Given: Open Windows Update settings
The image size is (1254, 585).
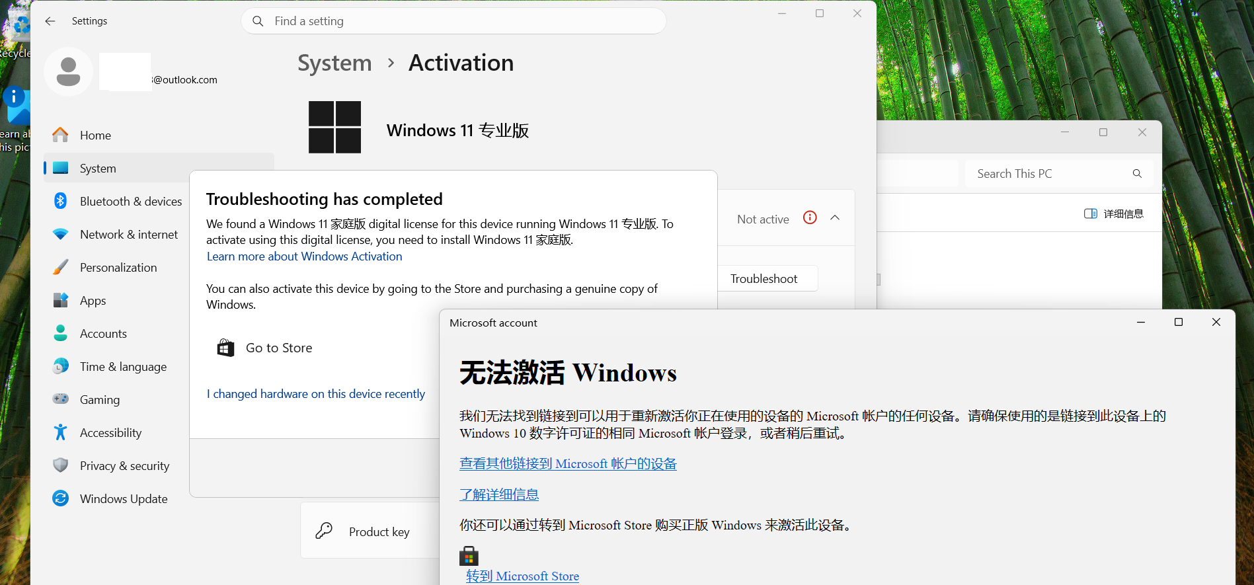Looking at the screenshot, I should 118,498.
